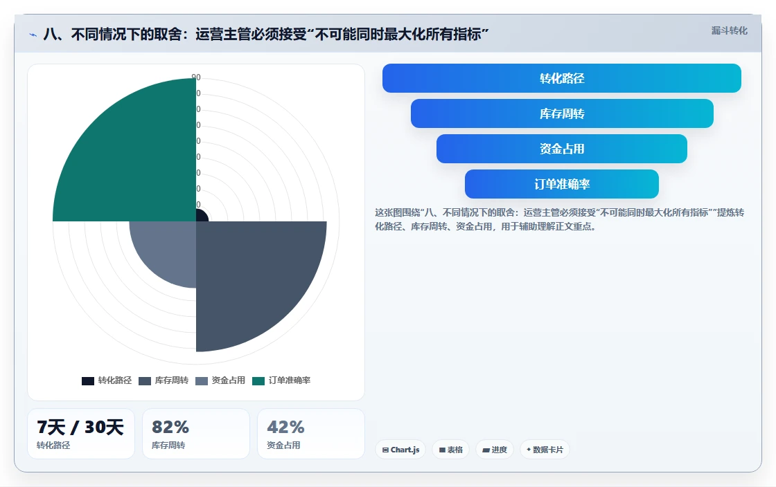776x487 pixels.
Task: Click the small icon beside section title
Action: click(33, 35)
